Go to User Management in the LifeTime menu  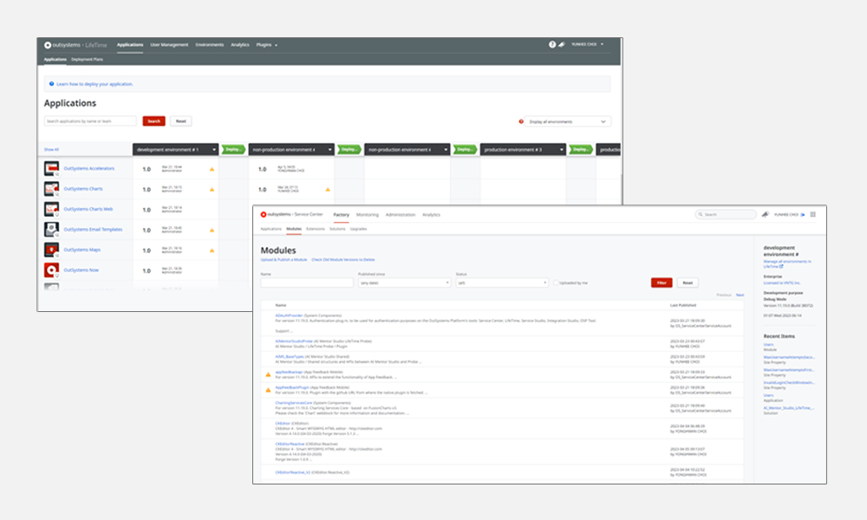pos(169,45)
